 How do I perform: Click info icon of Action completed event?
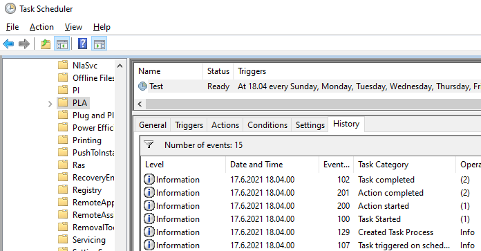pyautogui.click(x=149, y=192)
